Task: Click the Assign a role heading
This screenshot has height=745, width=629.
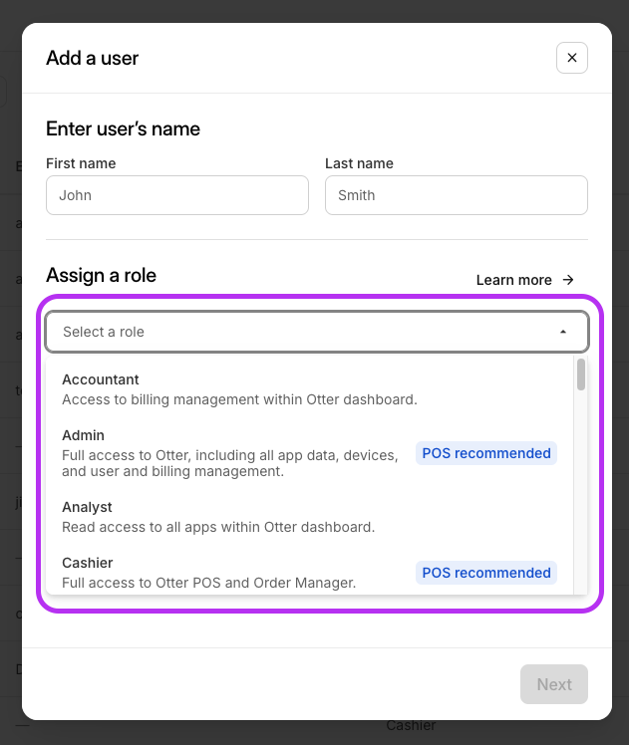Action: 102,275
